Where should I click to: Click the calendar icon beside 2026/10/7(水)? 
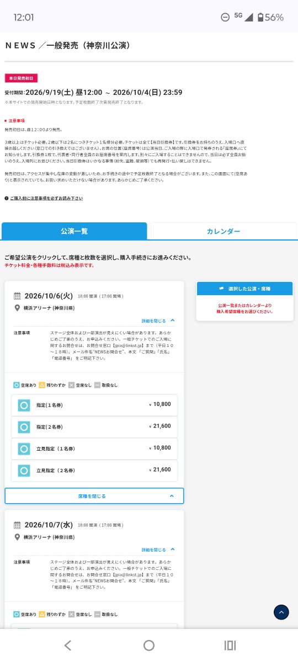coord(17,525)
